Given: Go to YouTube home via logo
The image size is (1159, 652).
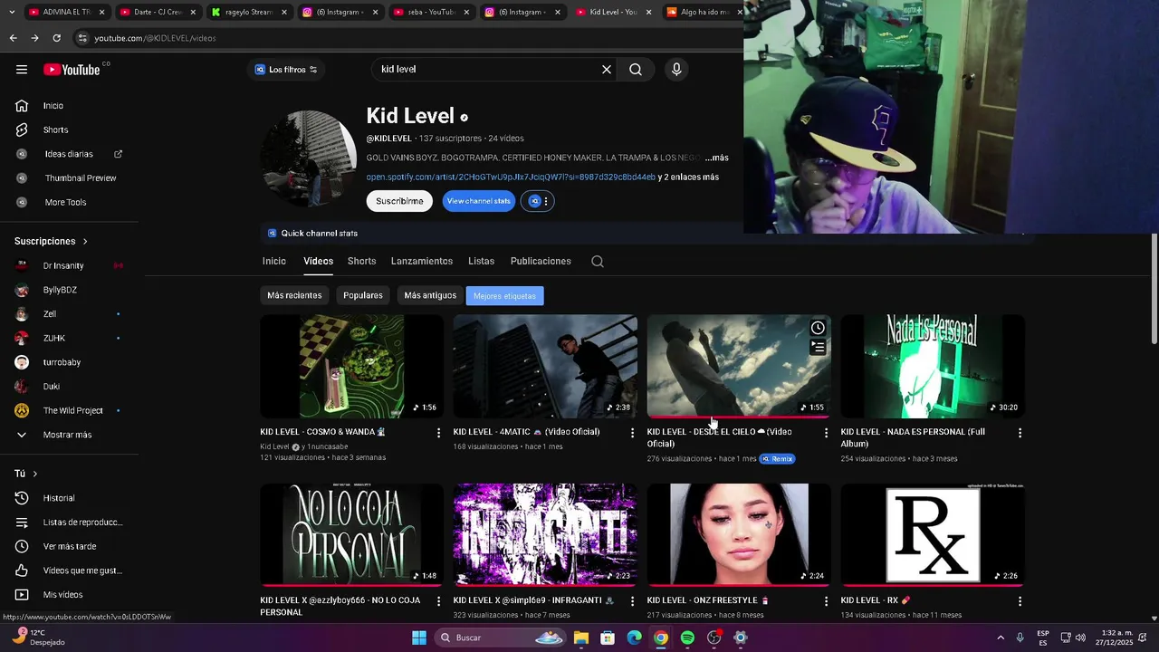Looking at the screenshot, I should (x=72, y=70).
